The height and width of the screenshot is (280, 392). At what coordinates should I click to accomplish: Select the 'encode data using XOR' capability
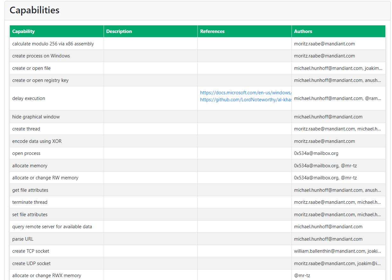pos(37,141)
